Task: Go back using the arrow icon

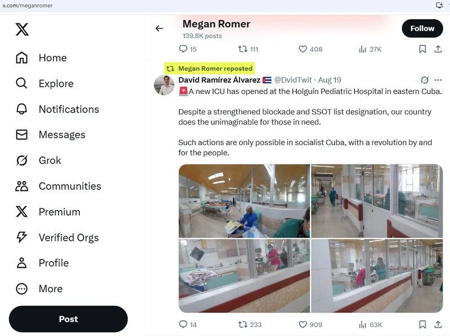Action: point(159,29)
